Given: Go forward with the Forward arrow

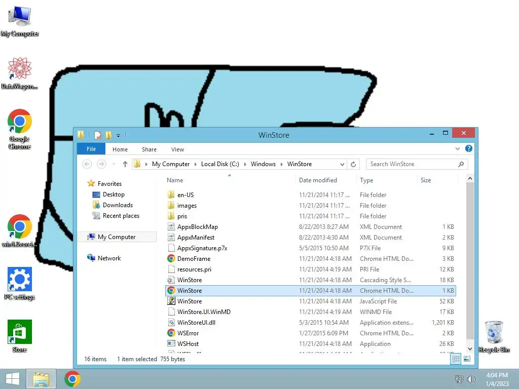Looking at the screenshot, I should [101, 164].
